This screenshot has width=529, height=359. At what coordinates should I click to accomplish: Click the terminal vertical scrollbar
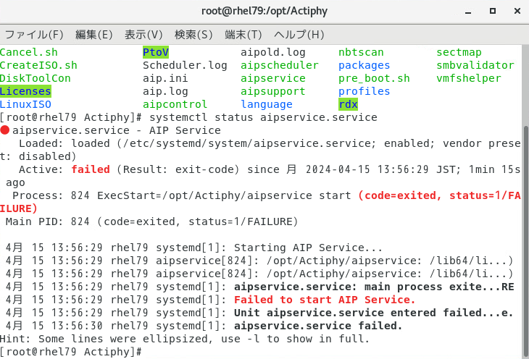(525, 240)
